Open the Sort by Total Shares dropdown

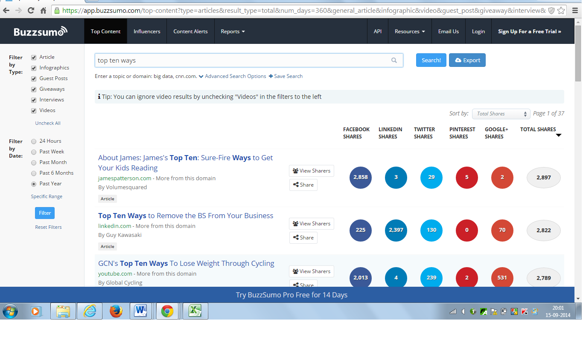pos(501,114)
